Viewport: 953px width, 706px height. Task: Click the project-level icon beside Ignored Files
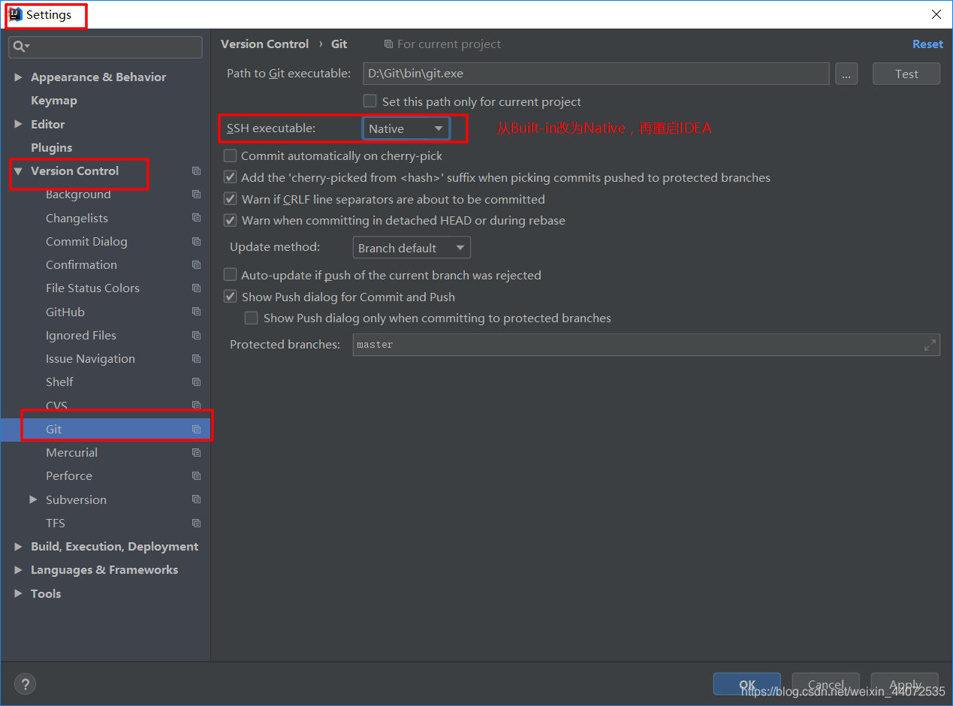click(196, 336)
